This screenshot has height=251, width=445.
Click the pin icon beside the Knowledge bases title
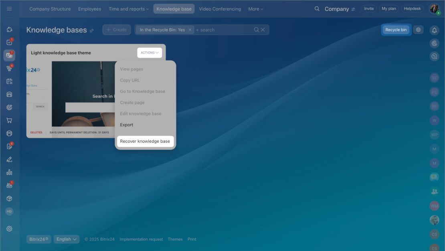[92, 30]
